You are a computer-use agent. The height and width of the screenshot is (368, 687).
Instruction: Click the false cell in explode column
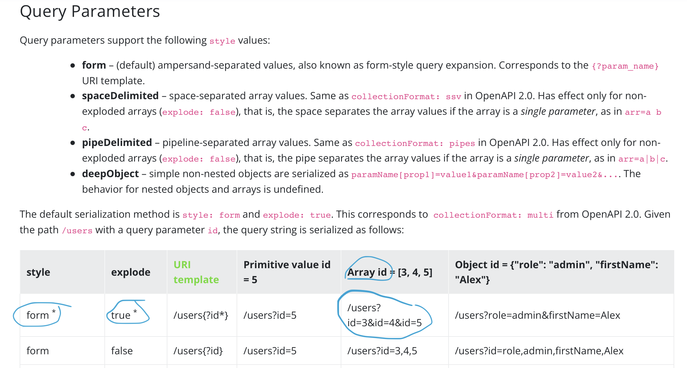click(x=122, y=351)
